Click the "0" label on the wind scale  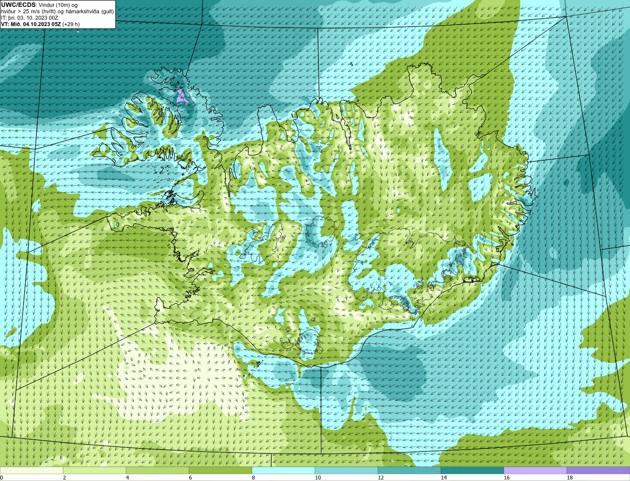click(x=2, y=478)
